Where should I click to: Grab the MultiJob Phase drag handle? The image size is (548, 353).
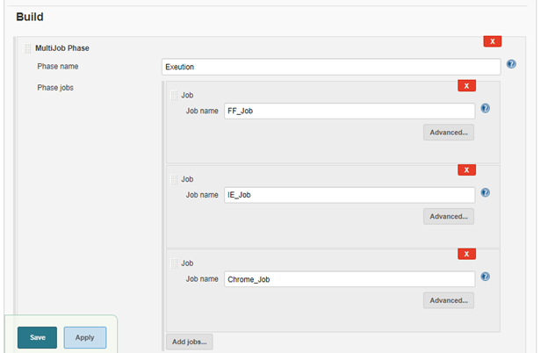28,48
